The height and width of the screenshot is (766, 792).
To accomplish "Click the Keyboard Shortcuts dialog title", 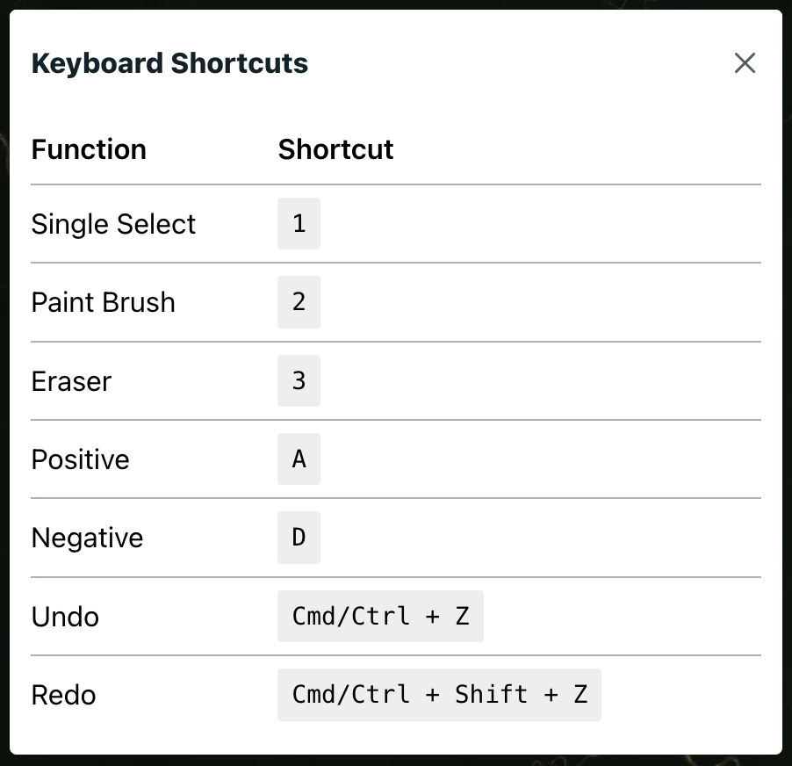I will tap(169, 63).
